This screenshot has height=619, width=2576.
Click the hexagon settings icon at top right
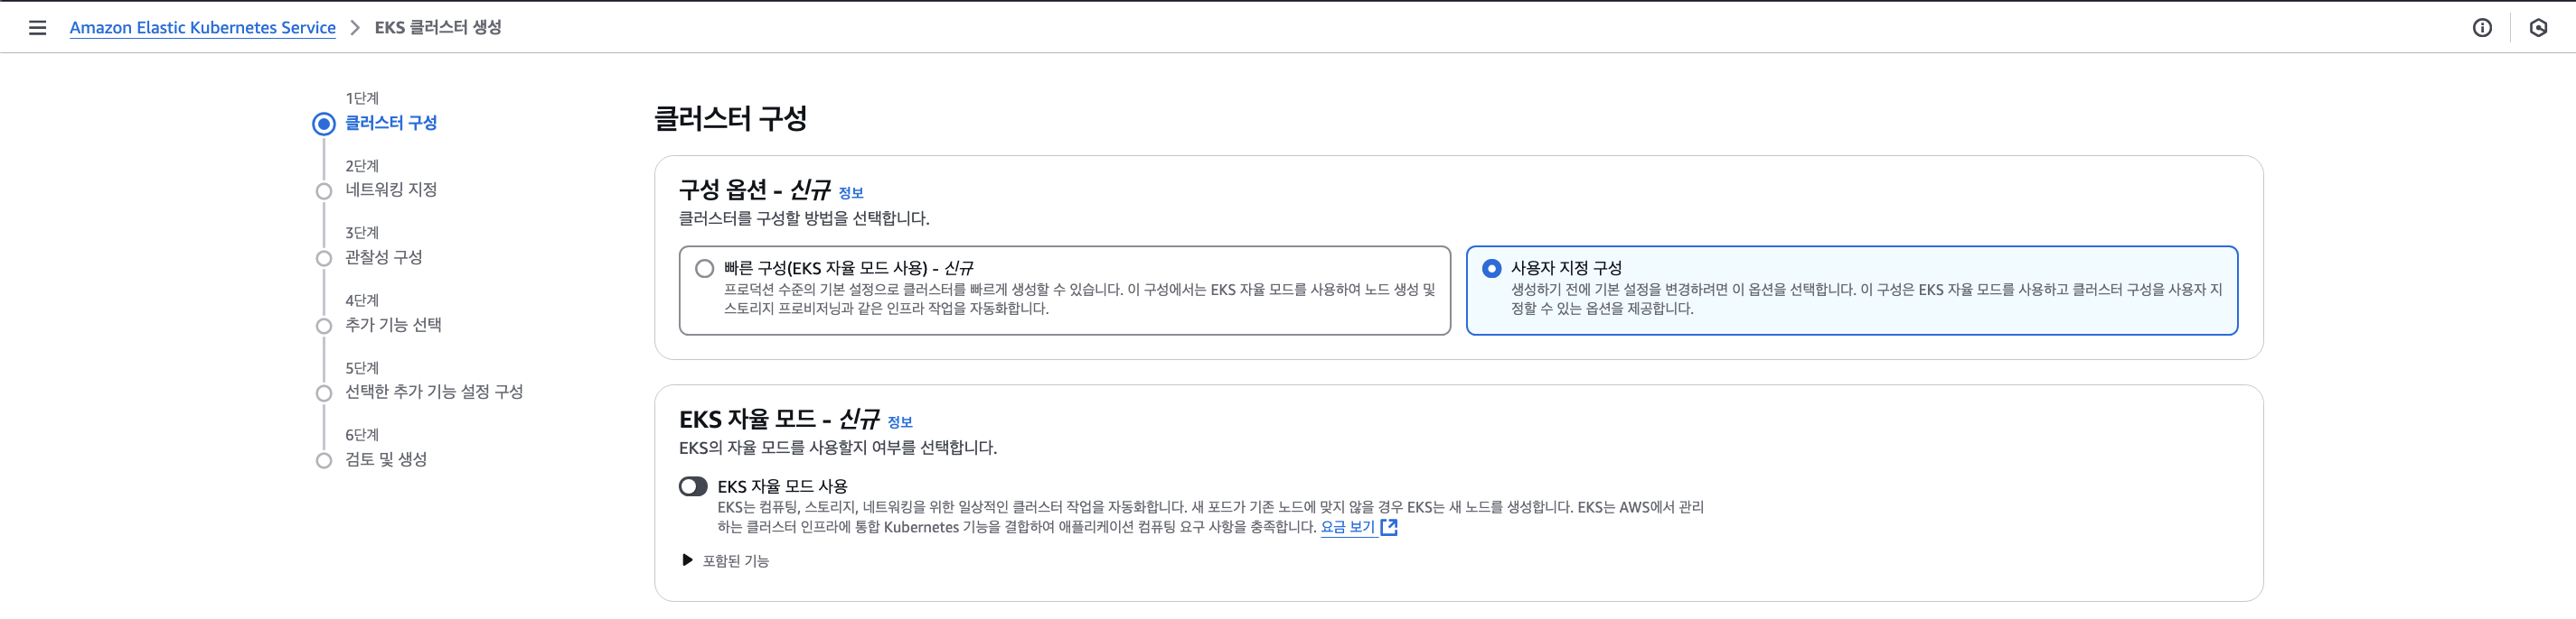pyautogui.click(x=2538, y=28)
